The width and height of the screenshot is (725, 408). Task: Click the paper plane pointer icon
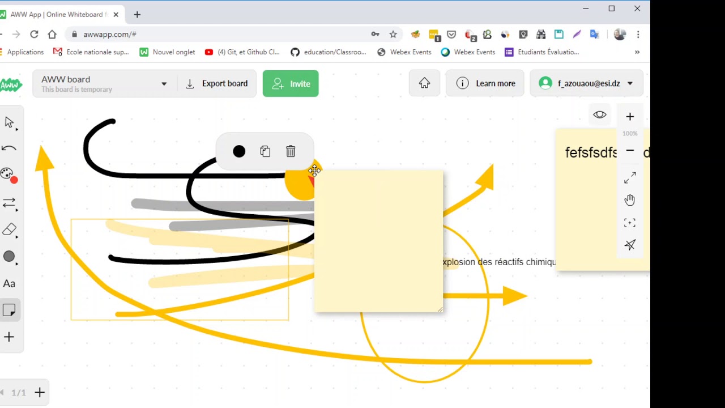pos(630,245)
